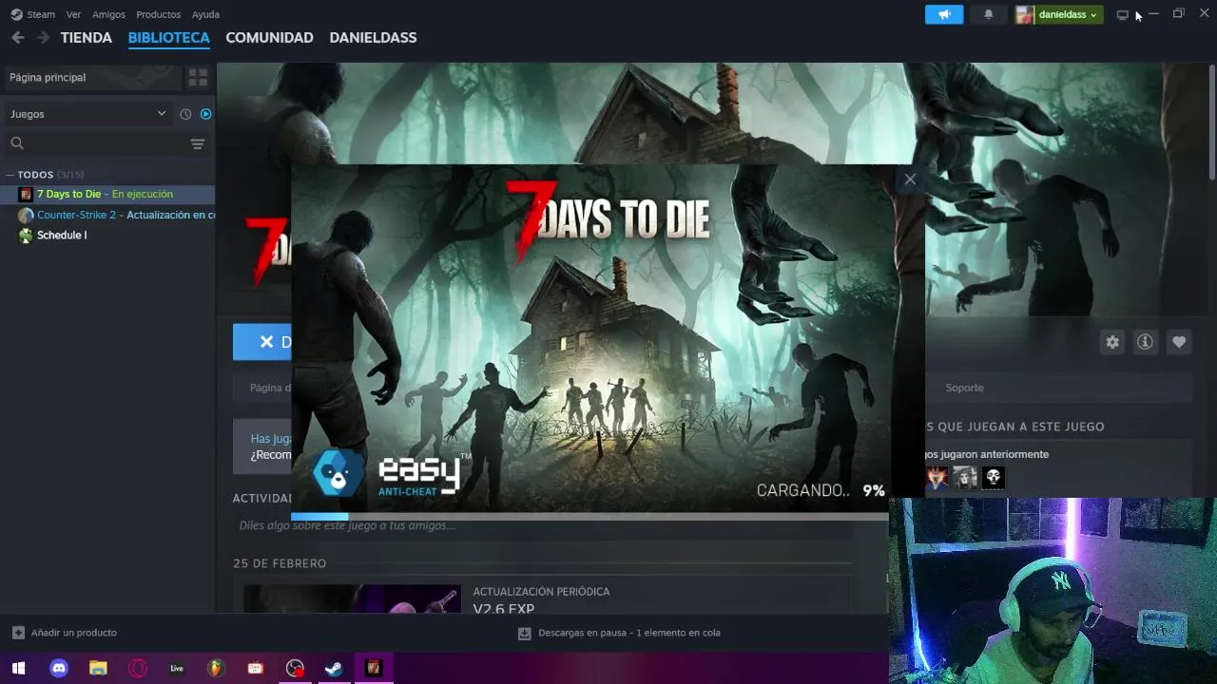The image size is (1217, 684).
Task: Open File Explorer from the taskbar
Action: 98,668
